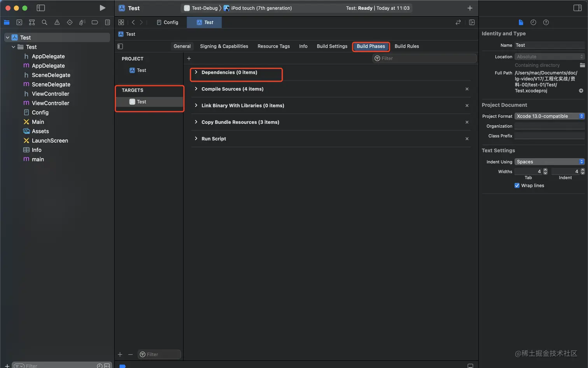The width and height of the screenshot is (588, 368).
Task: Show the File inspector
Action: (x=521, y=22)
